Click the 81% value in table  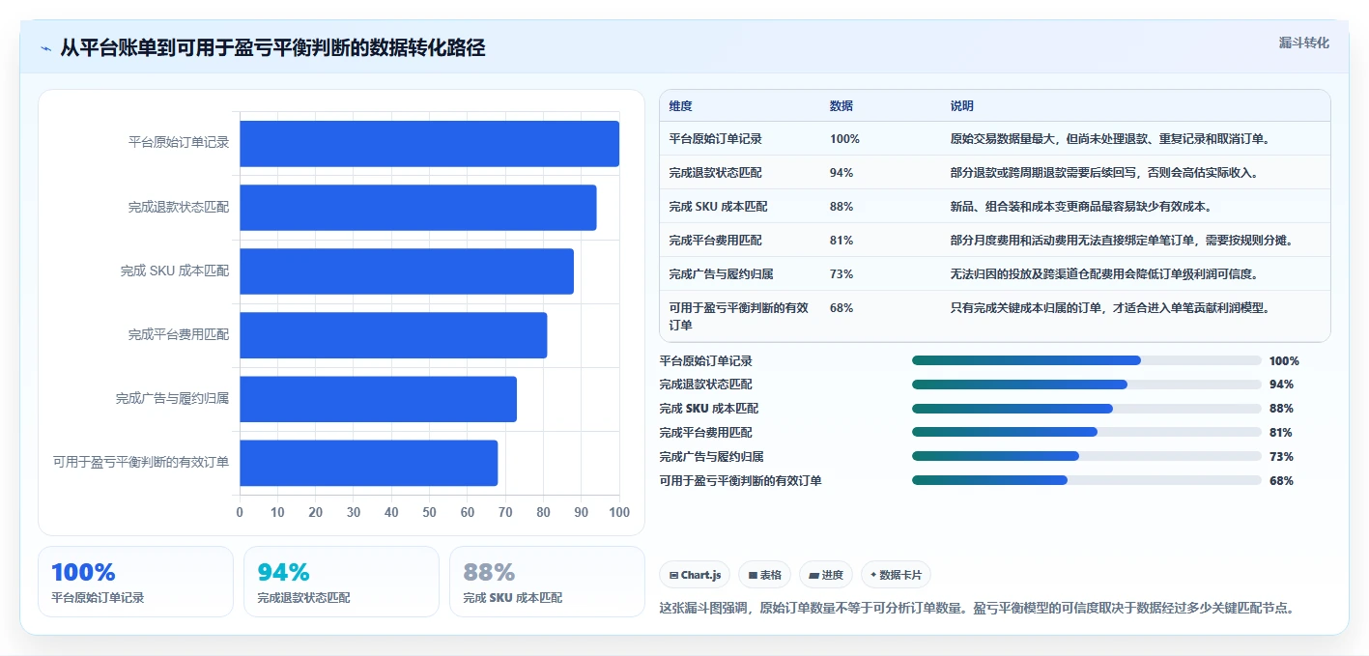pos(841,241)
